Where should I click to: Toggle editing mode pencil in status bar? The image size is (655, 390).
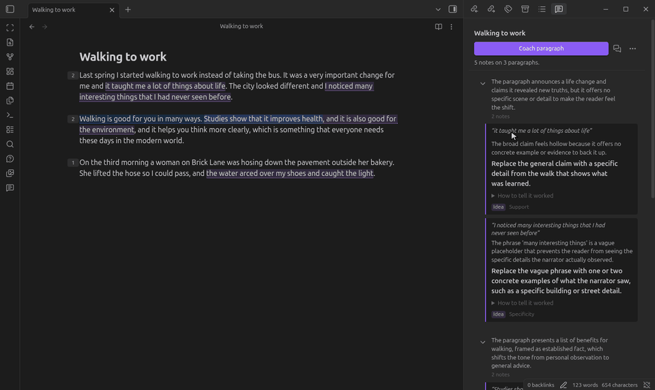pyautogui.click(x=564, y=385)
